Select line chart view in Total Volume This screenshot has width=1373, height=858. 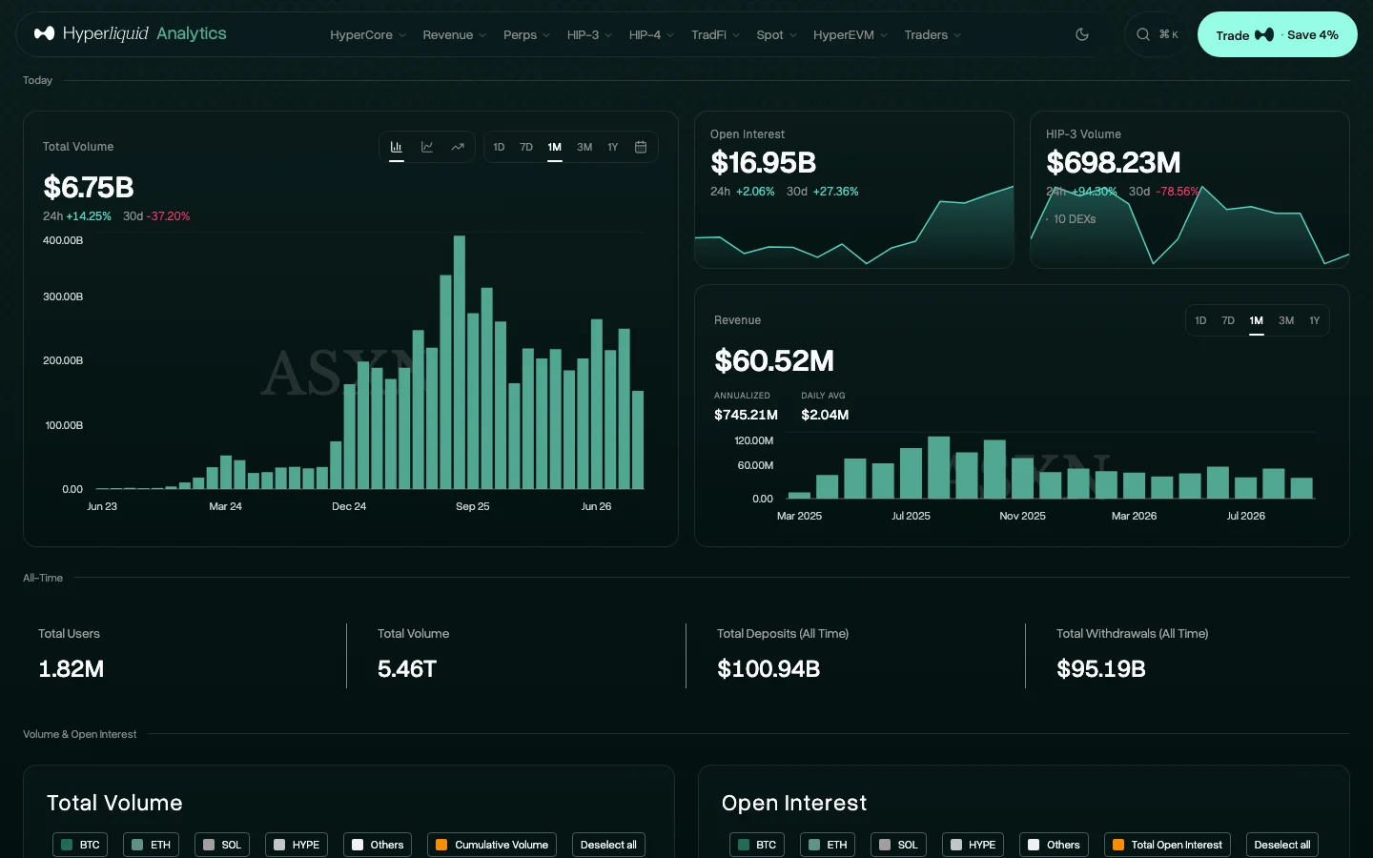coord(427,147)
